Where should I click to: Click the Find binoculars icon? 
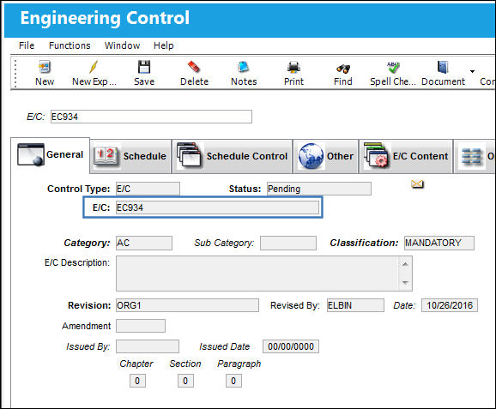343,69
